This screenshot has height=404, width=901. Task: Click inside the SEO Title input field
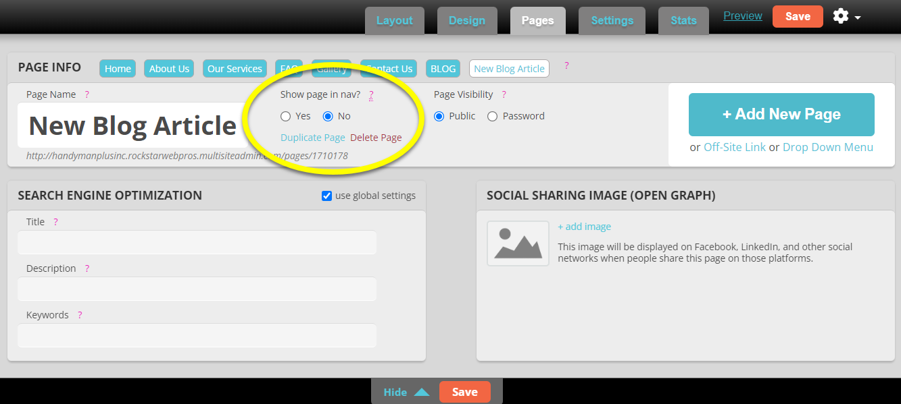(196, 242)
